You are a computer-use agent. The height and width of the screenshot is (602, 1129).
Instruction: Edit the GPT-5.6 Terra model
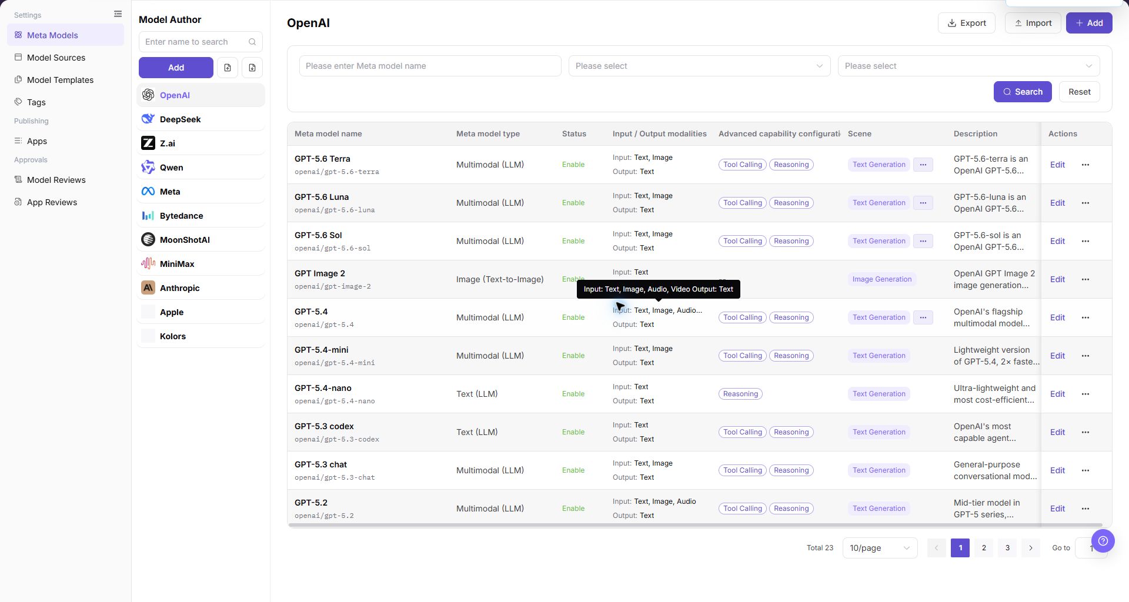click(x=1057, y=165)
